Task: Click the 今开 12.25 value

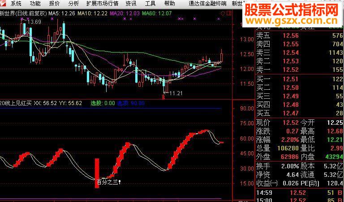Action: coord(335,123)
